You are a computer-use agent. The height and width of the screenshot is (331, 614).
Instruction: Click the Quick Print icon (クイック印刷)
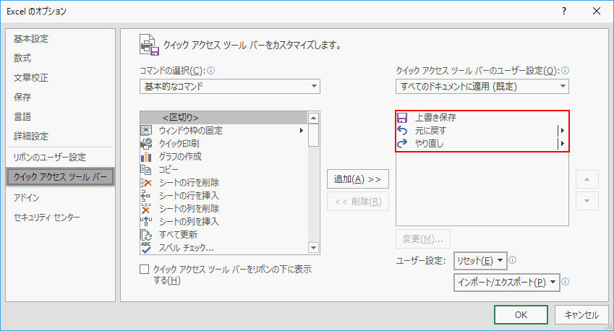pos(146,144)
